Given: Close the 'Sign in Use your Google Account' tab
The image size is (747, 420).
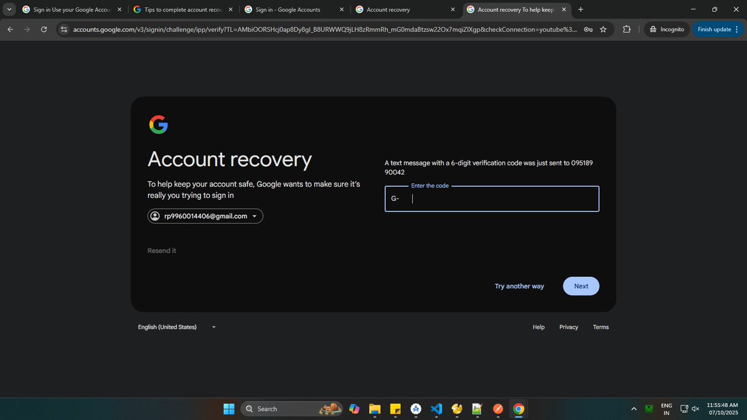Looking at the screenshot, I should [120, 9].
